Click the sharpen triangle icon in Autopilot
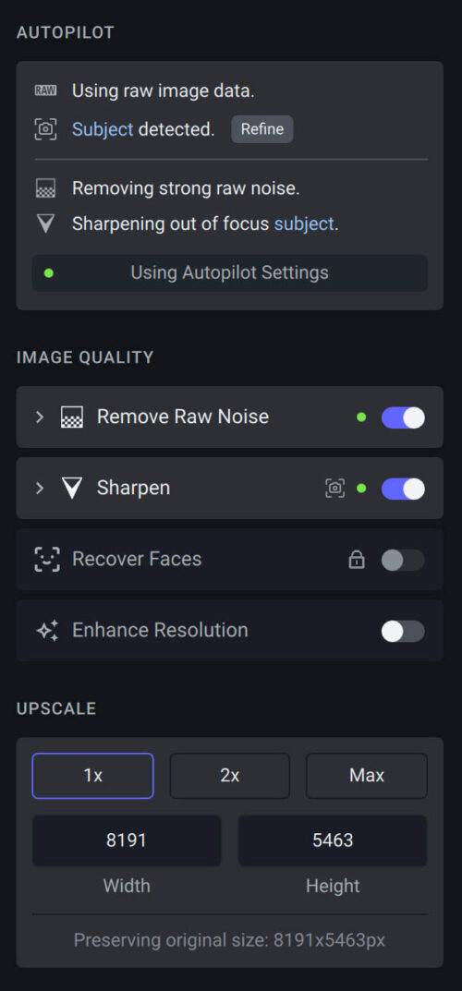 (45, 224)
